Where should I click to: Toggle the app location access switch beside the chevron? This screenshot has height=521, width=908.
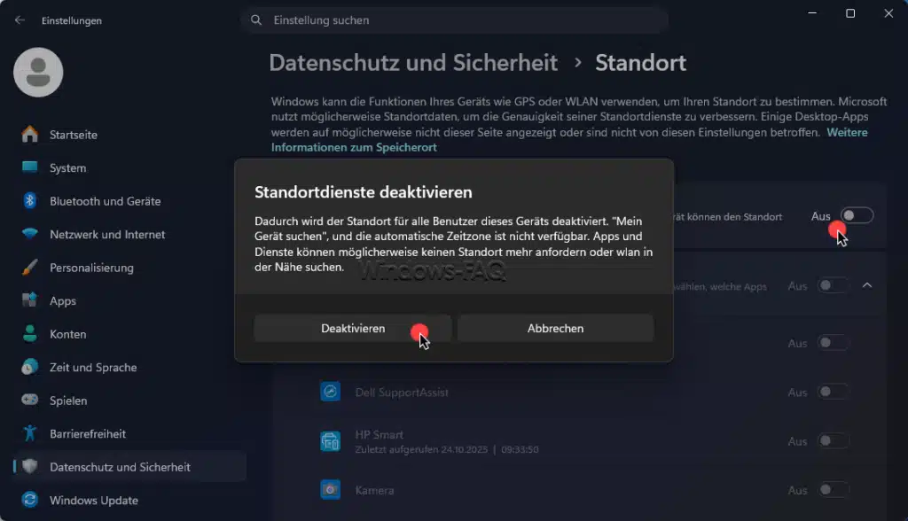(834, 285)
